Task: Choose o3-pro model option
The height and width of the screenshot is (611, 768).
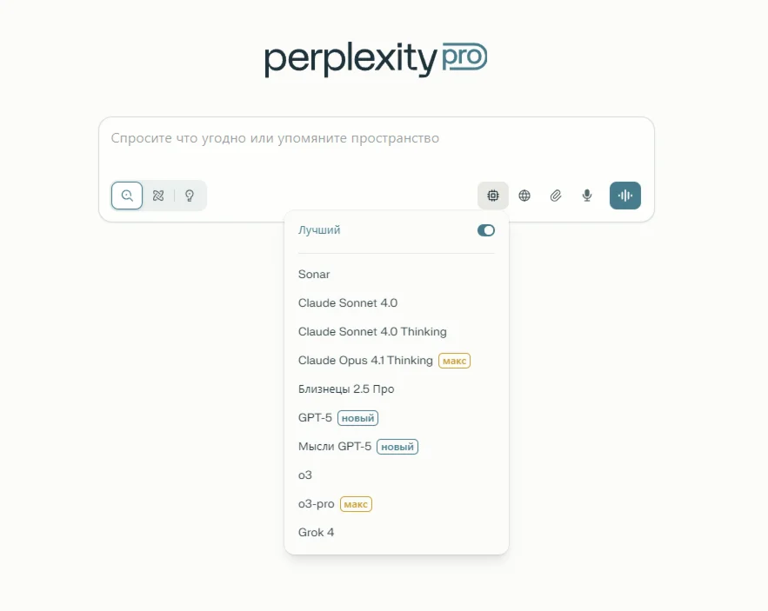Action: [x=317, y=504]
